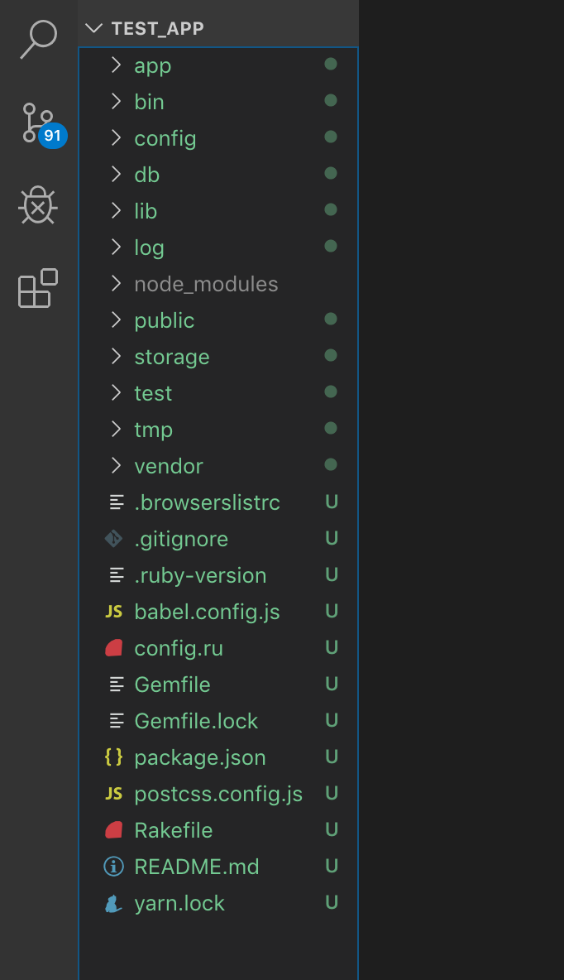Viewport: 564px width, 980px height.
Task: Open the Rakefile
Action: (x=173, y=830)
